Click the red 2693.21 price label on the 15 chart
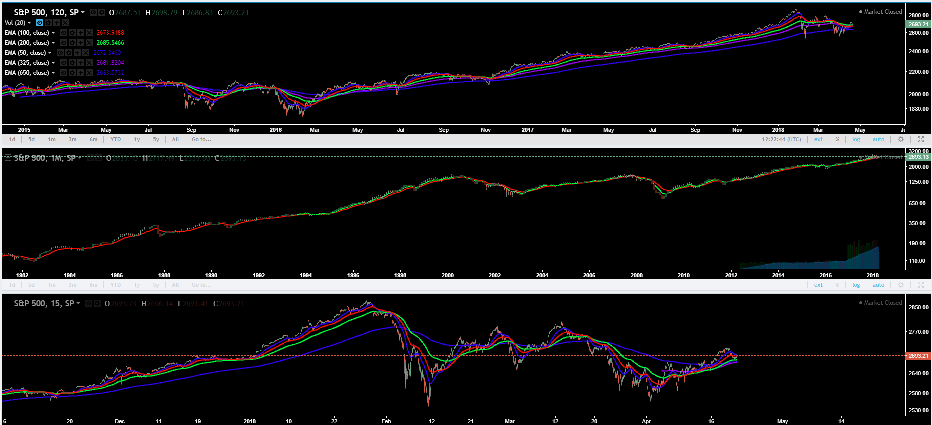The height and width of the screenshot is (425, 932). pyautogui.click(x=918, y=356)
